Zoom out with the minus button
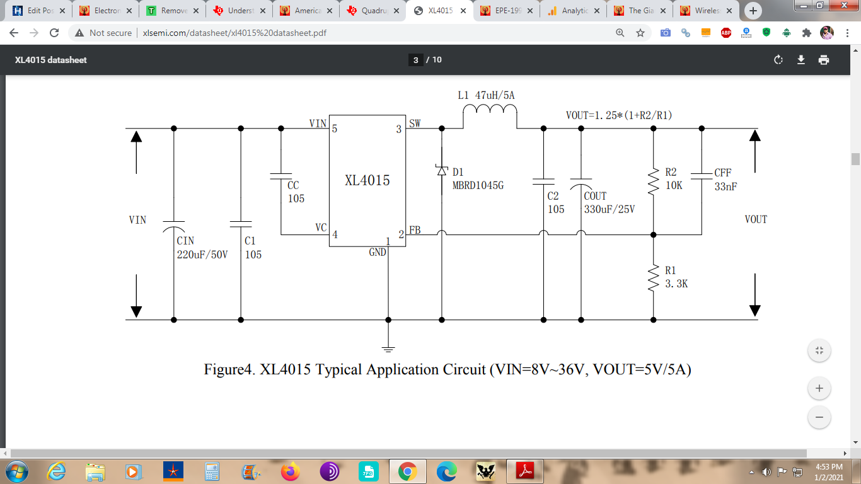Viewport: 861px width, 484px height. pyautogui.click(x=819, y=417)
